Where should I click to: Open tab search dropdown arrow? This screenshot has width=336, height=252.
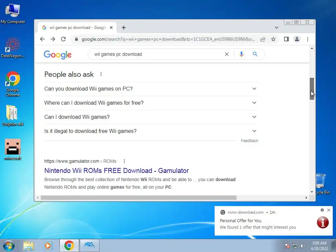pos(276,28)
